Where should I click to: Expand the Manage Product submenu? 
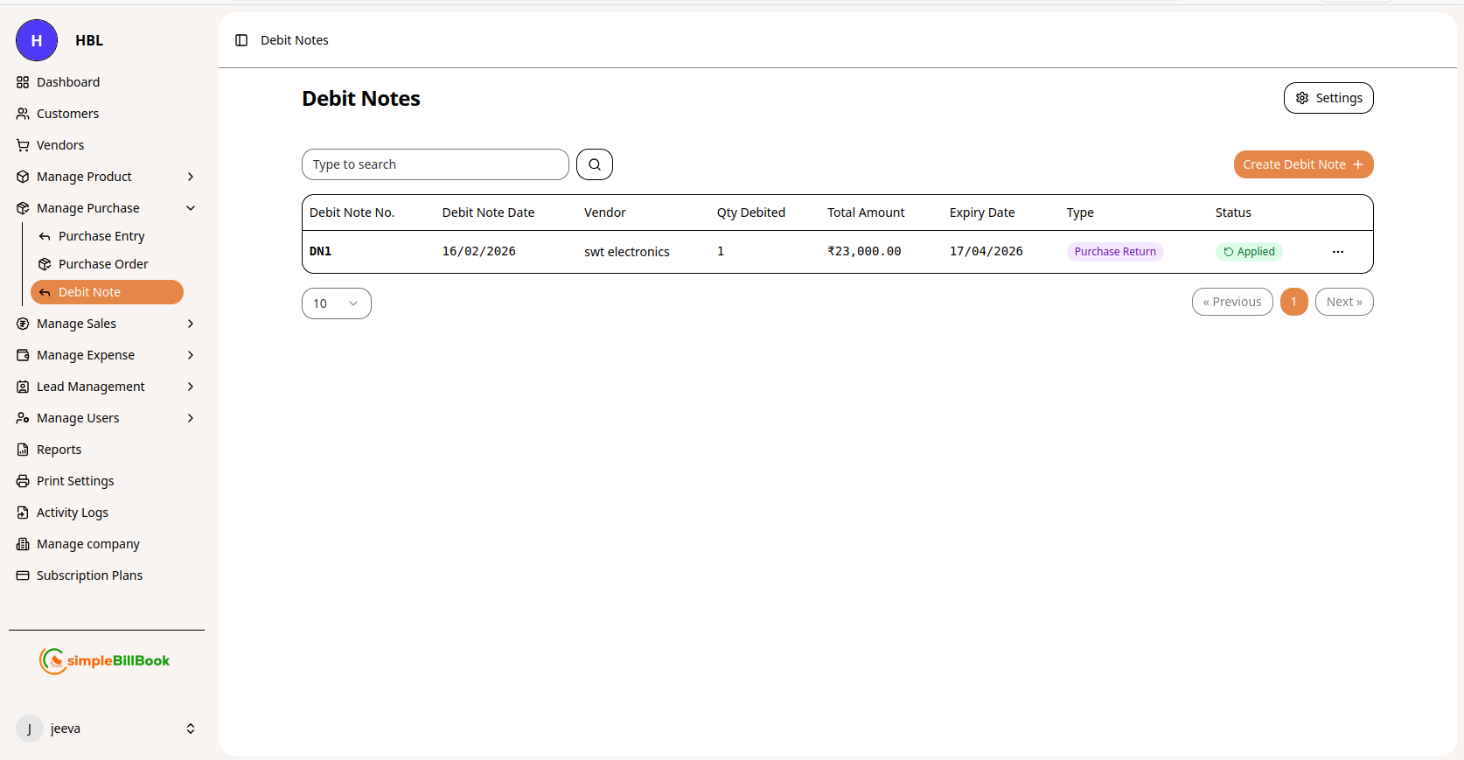(191, 177)
